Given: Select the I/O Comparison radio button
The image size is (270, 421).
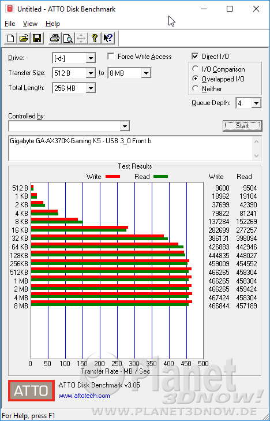Looking at the screenshot, I should pos(196,69).
